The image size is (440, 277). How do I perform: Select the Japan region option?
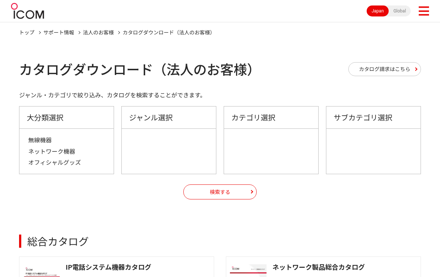[378, 11]
